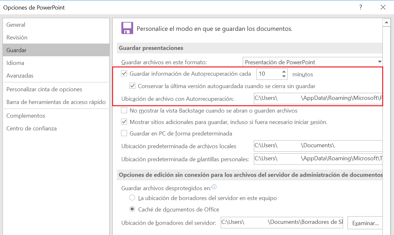Enable No mostrar la vista Backstage
The image size is (394, 235).
124,111
